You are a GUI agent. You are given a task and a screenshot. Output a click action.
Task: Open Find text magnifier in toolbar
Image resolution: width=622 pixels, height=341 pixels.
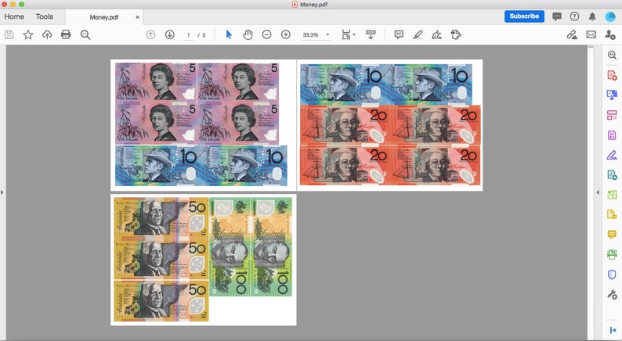coord(85,35)
